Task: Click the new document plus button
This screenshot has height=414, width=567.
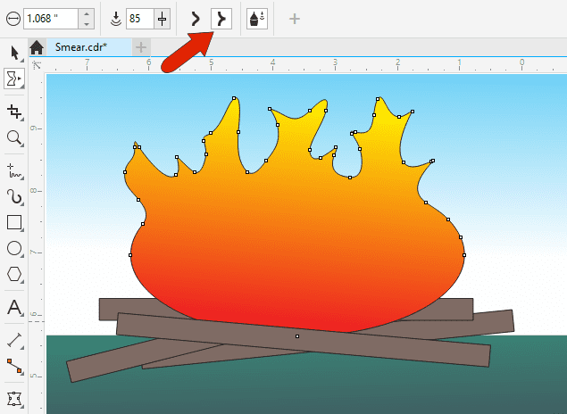Action: 141,46
